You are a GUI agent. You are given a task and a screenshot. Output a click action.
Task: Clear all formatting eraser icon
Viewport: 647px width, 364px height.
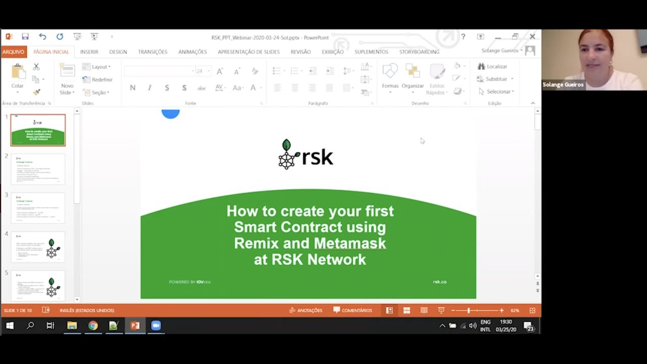pyautogui.click(x=255, y=71)
